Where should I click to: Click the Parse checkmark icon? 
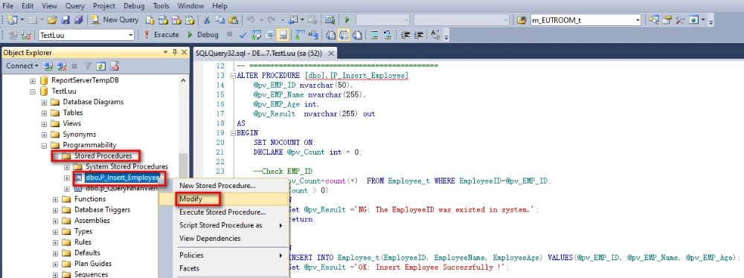(243, 35)
